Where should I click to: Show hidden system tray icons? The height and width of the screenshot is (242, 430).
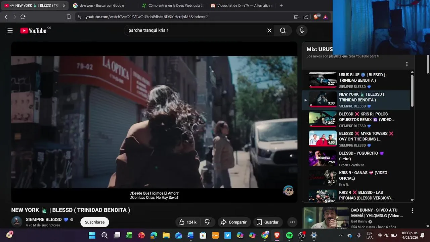[341, 235]
